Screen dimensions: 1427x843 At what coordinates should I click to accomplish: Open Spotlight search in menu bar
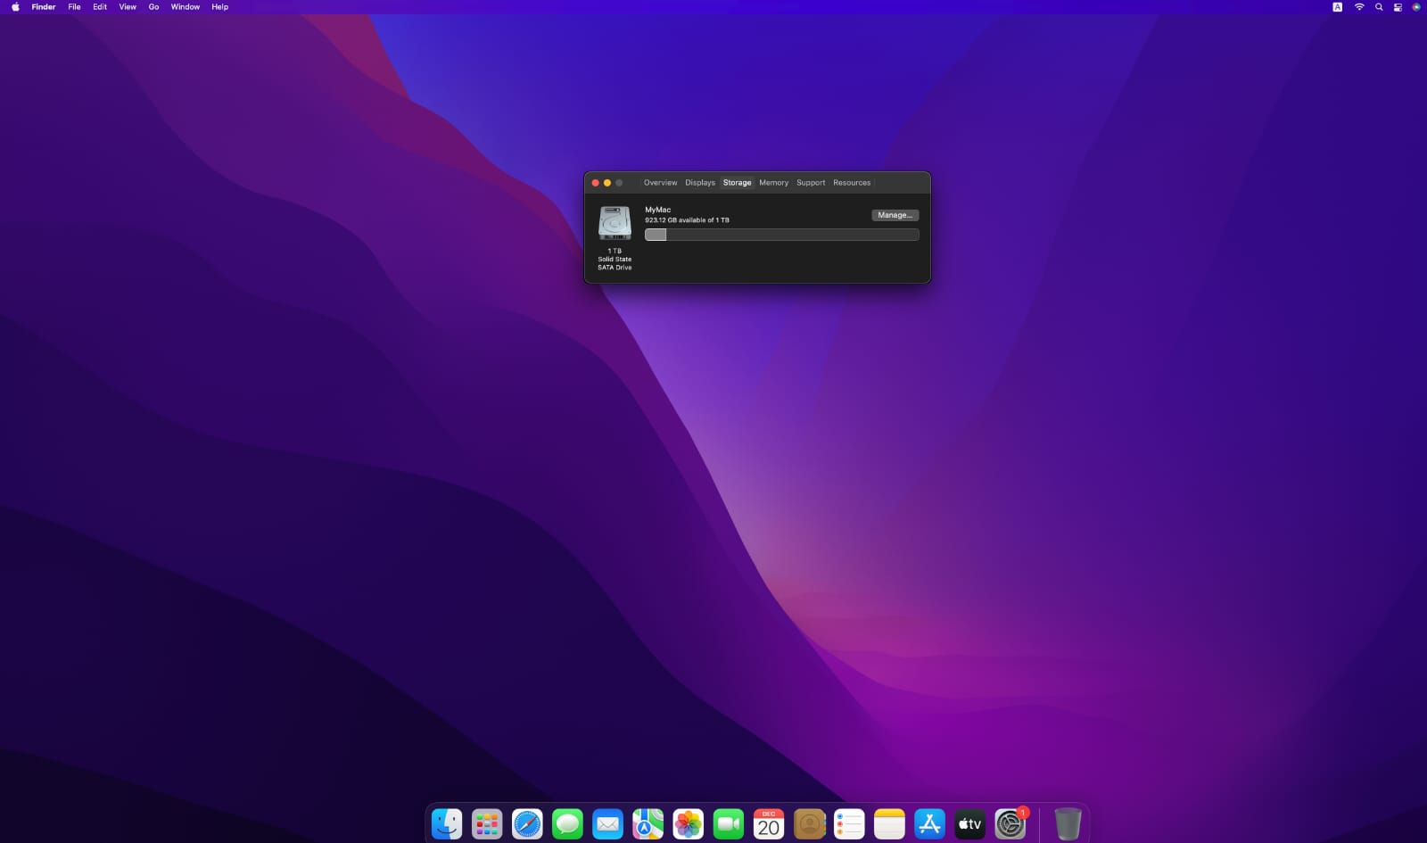coord(1379,7)
